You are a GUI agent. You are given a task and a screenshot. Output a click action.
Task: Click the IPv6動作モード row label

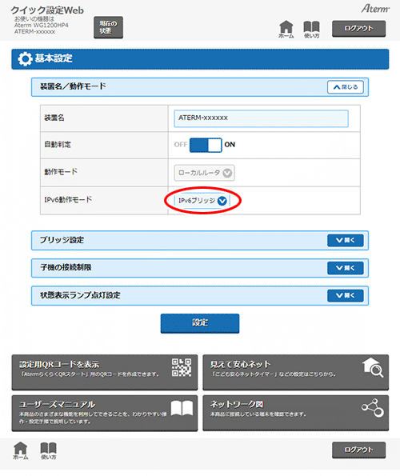[68, 200]
